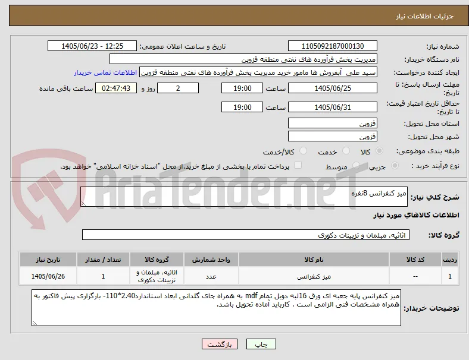Click the row number cell 1

coord(449,276)
